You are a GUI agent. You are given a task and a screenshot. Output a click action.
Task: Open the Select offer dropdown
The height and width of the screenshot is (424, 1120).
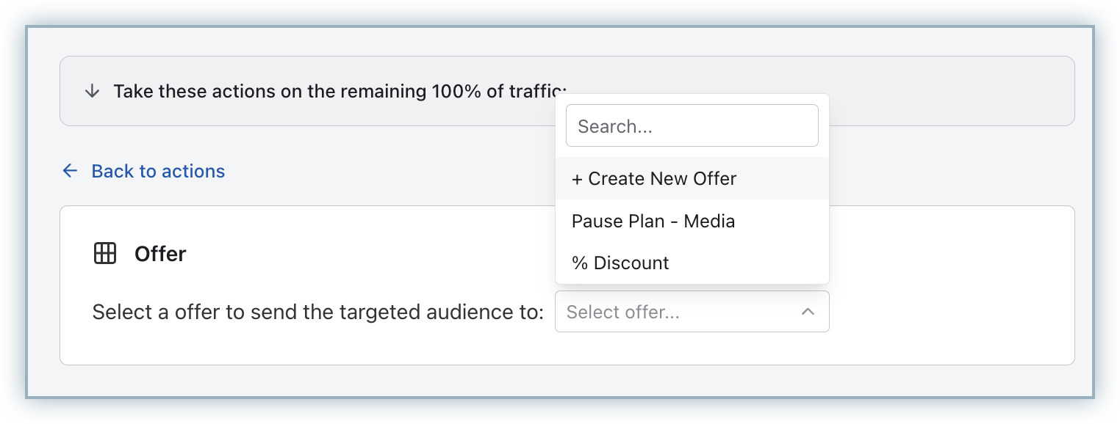pos(692,312)
